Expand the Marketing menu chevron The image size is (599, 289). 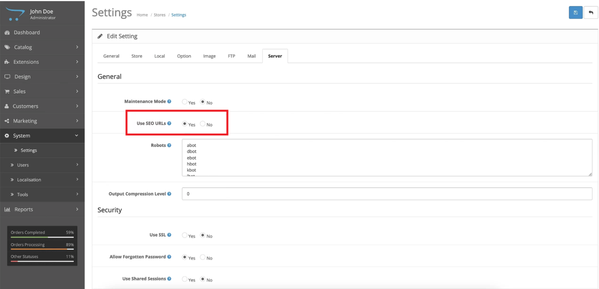[x=77, y=121]
